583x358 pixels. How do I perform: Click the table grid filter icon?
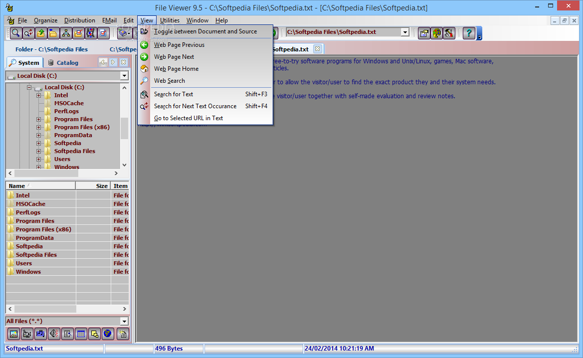(81, 334)
